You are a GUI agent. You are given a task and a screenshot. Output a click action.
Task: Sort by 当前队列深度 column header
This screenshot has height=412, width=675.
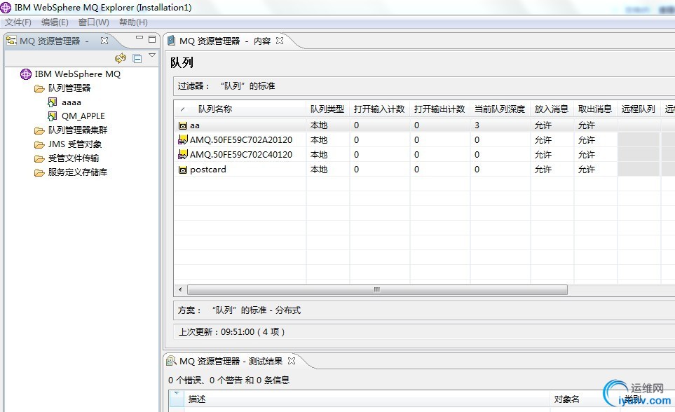(499, 109)
